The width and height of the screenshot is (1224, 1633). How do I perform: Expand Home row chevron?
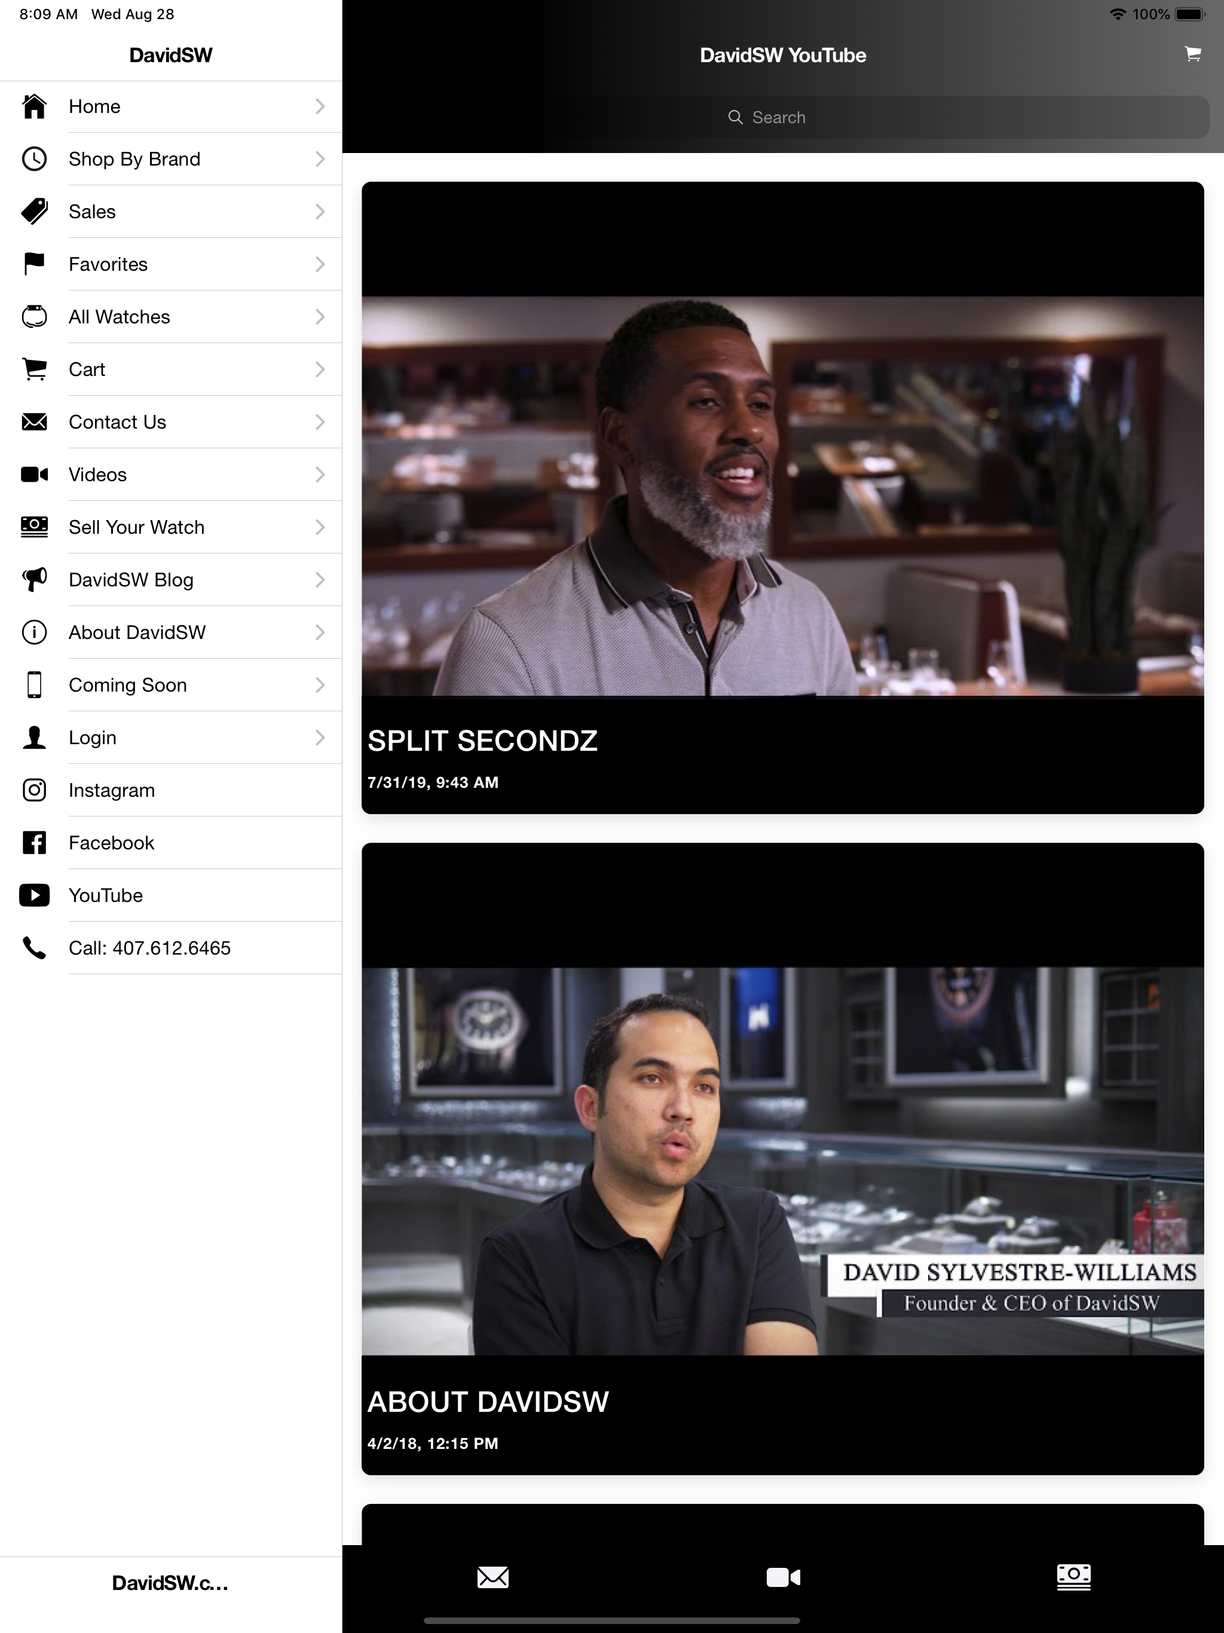point(320,106)
